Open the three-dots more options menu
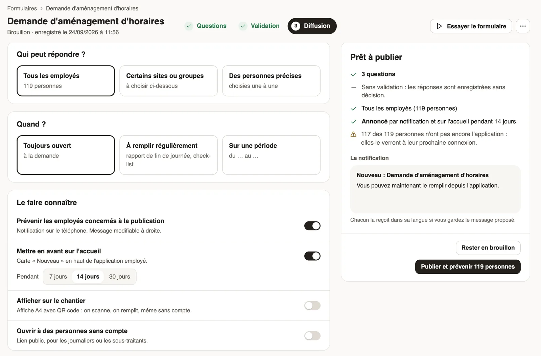The width and height of the screenshot is (541, 356). click(523, 26)
